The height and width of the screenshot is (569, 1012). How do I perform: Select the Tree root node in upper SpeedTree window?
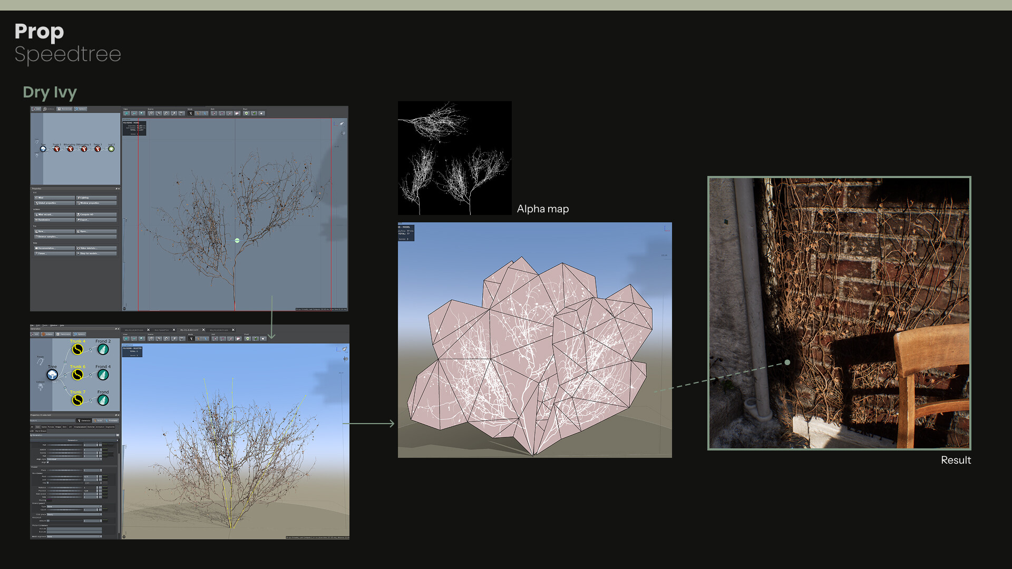point(43,149)
